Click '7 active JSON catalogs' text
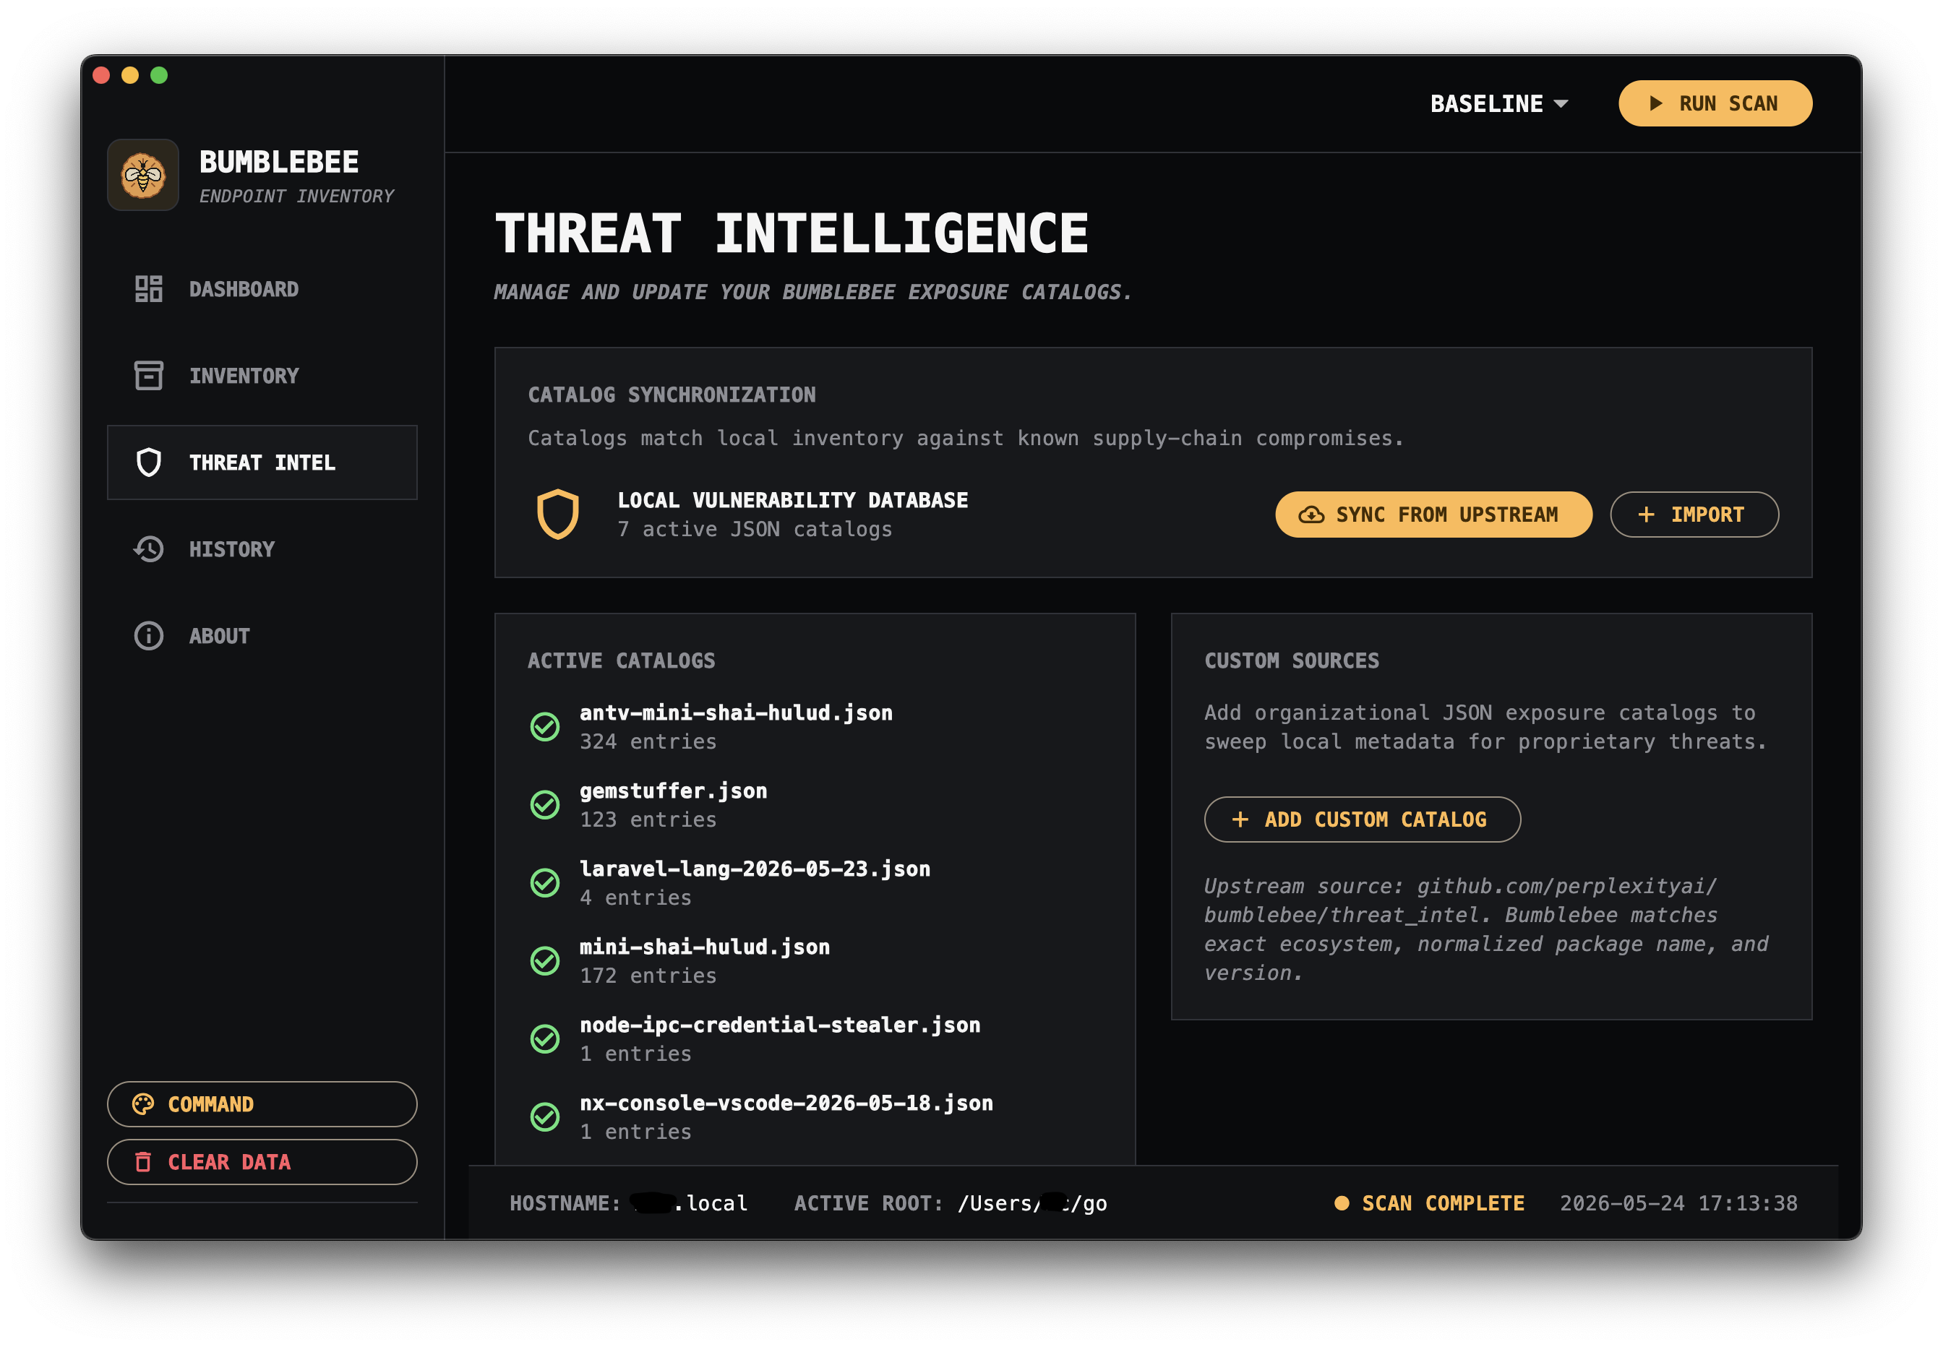 (x=755, y=529)
